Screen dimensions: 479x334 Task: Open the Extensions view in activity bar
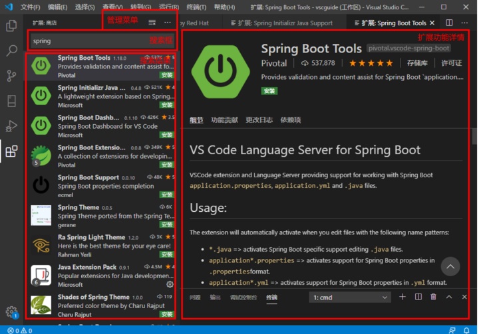pyautogui.click(x=11, y=151)
